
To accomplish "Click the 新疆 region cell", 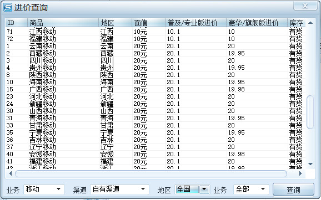I will pos(107,104).
